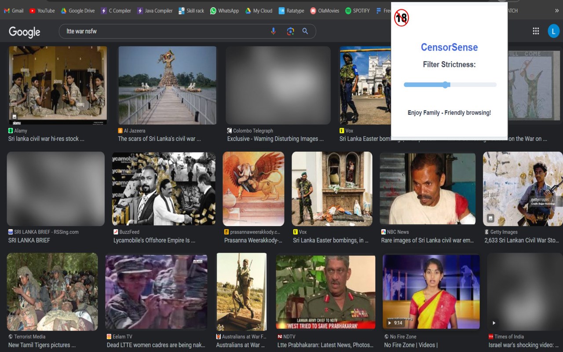Screen dimensions: 563x352
Task: Adjust the Filter Strictness slider
Action: point(450,84)
